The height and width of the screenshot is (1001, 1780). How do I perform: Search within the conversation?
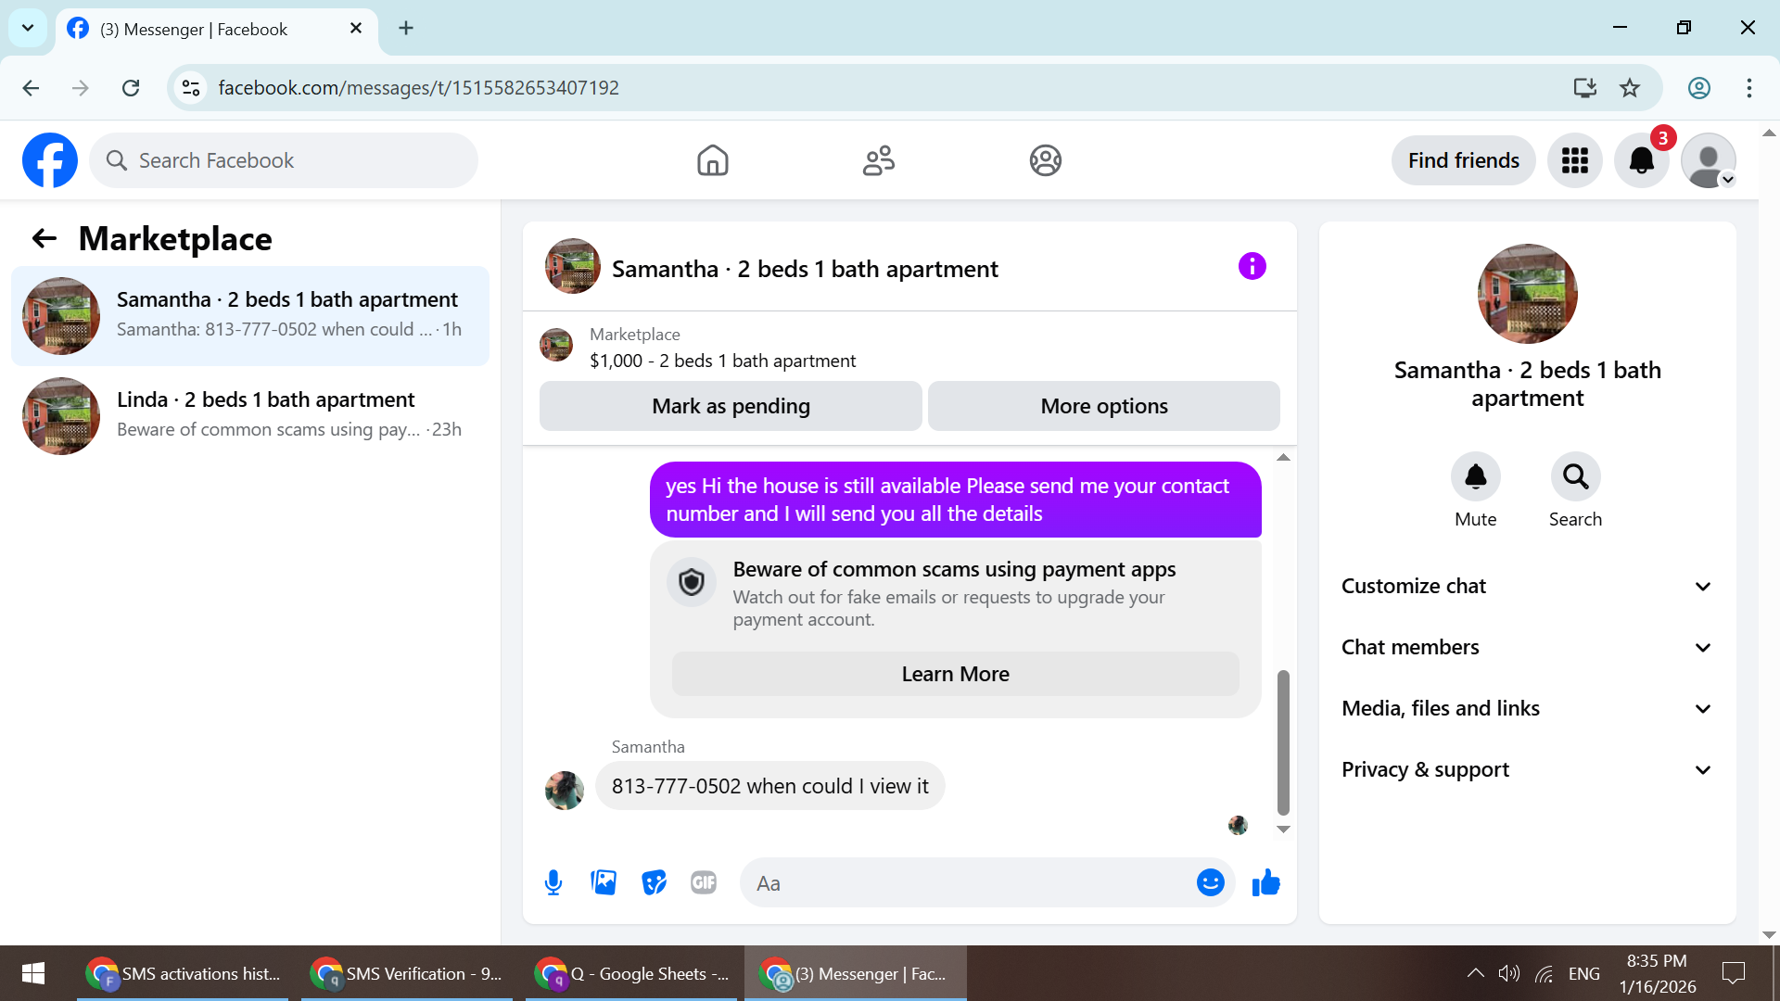coord(1575,476)
